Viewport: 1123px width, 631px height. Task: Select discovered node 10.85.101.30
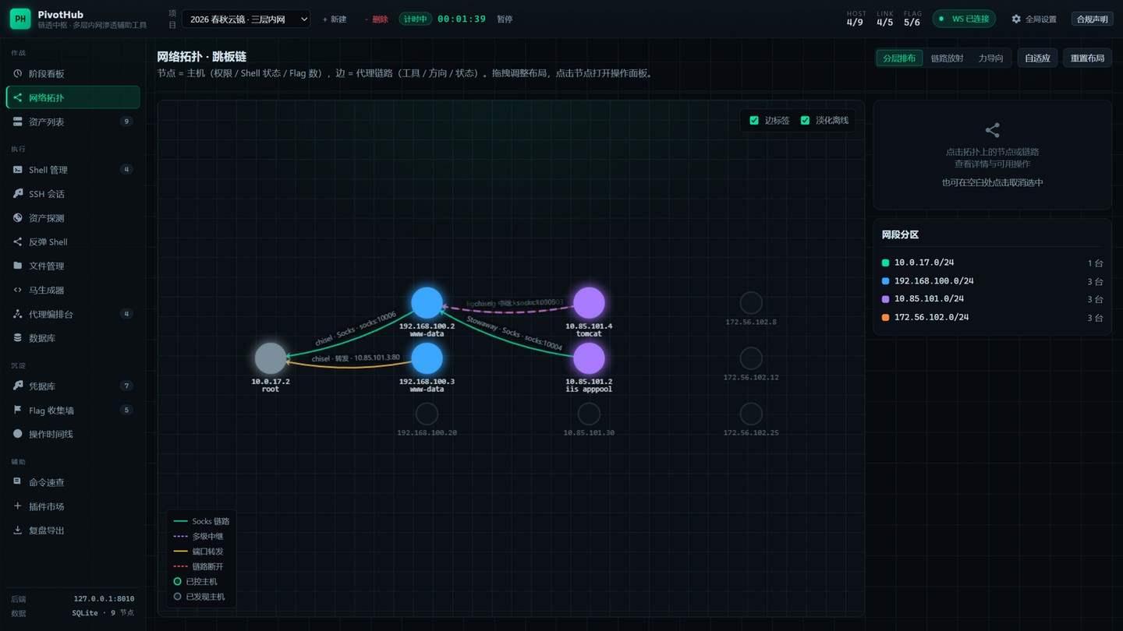(x=589, y=414)
